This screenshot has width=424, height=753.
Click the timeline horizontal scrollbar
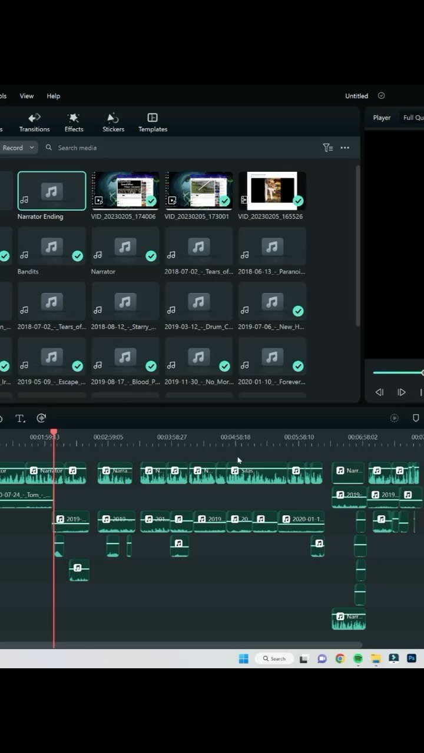point(181,645)
